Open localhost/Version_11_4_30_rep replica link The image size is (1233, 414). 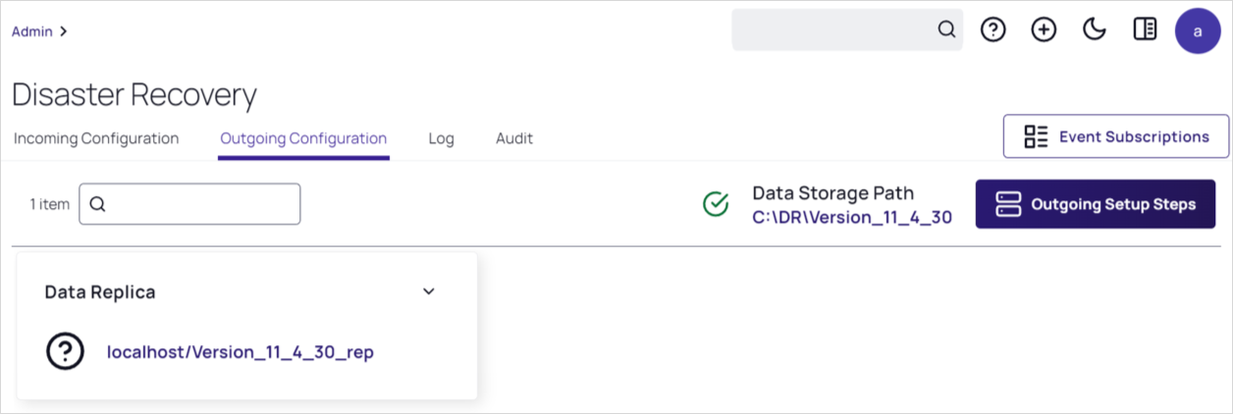240,352
